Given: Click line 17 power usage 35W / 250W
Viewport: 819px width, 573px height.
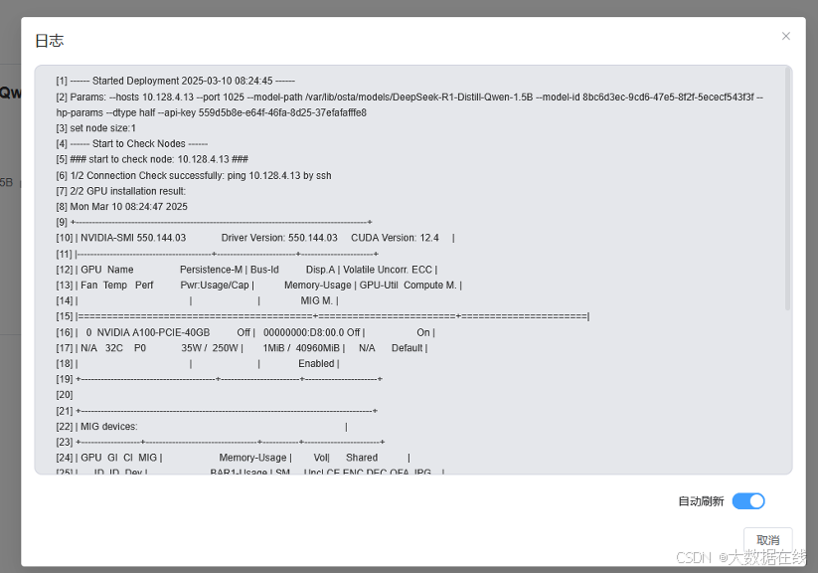Looking at the screenshot, I should [x=210, y=348].
